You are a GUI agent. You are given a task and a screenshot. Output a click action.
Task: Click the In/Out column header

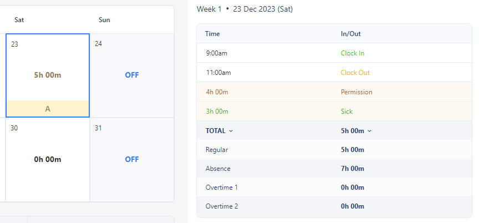(351, 34)
